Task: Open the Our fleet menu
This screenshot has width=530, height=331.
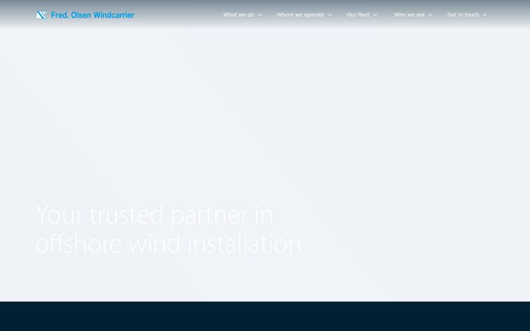Action: point(358,15)
